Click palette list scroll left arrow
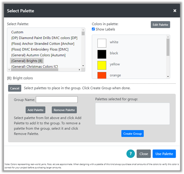Screen dimensions: 184x174 coord(9,69)
